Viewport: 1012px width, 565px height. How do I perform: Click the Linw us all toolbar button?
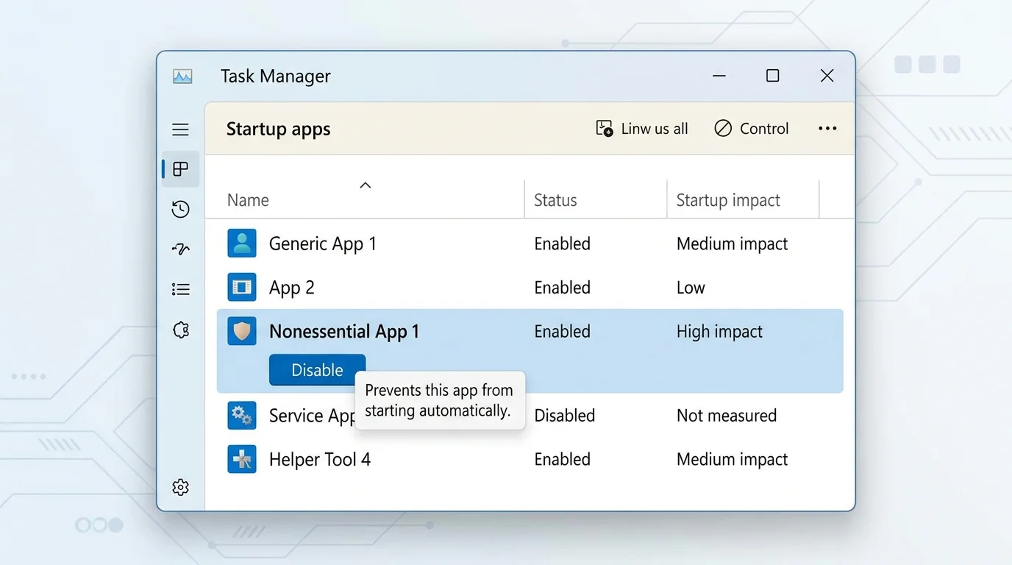(641, 129)
